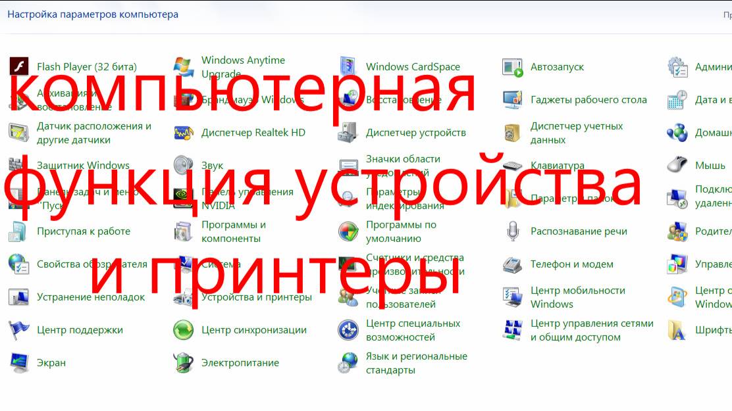Click the Приступая к работе icon
This screenshot has height=411, width=732.
click(18, 231)
